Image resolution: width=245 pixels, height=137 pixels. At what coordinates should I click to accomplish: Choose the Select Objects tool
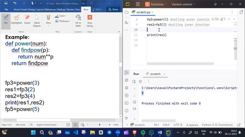37,21
